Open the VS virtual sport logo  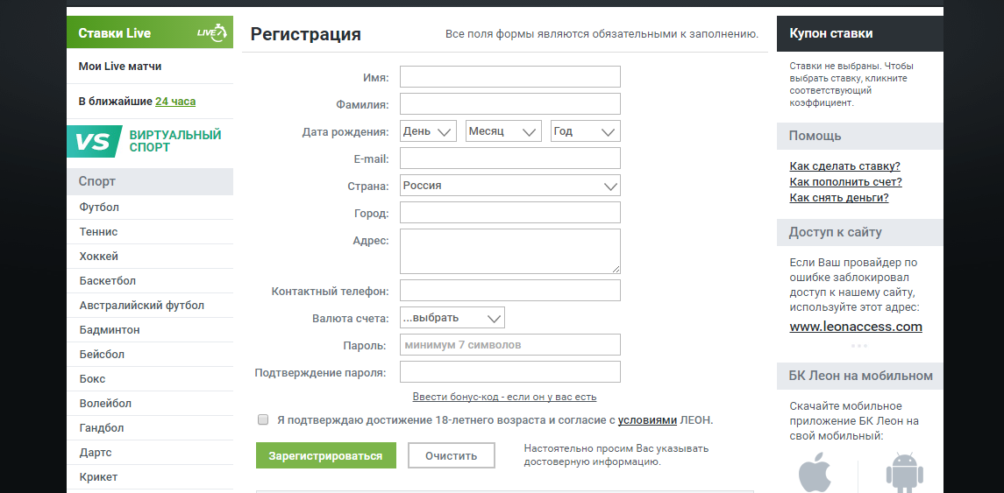pos(95,141)
